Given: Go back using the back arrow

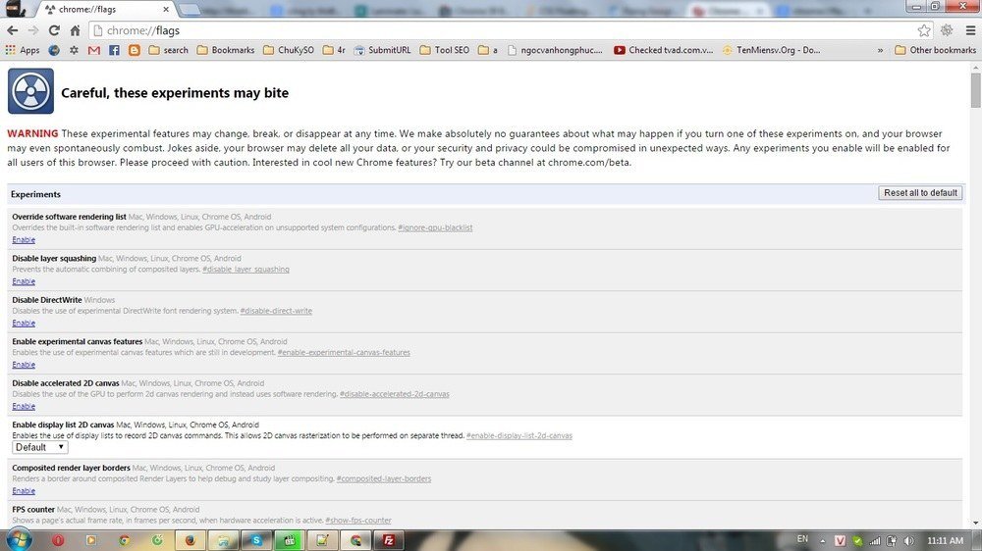Looking at the screenshot, I should (13, 30).
